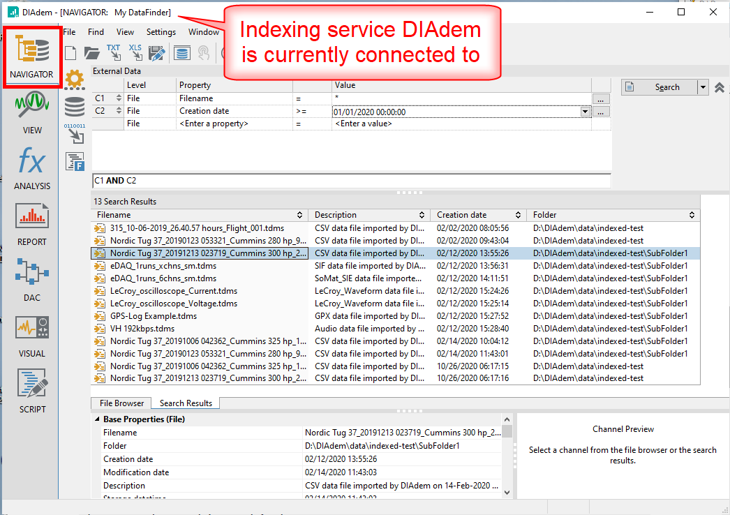Go to the DAC panel

tap(32, 281)
